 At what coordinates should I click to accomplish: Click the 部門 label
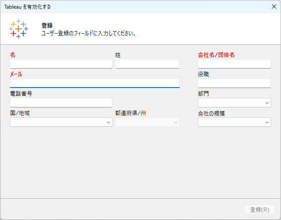point(203,94)
